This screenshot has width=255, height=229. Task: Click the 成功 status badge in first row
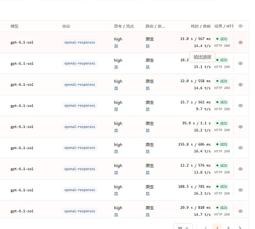click(222, 39)
